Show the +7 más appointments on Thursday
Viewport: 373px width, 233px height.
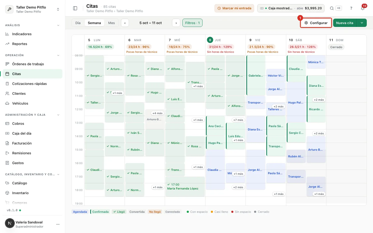[238, 120]
